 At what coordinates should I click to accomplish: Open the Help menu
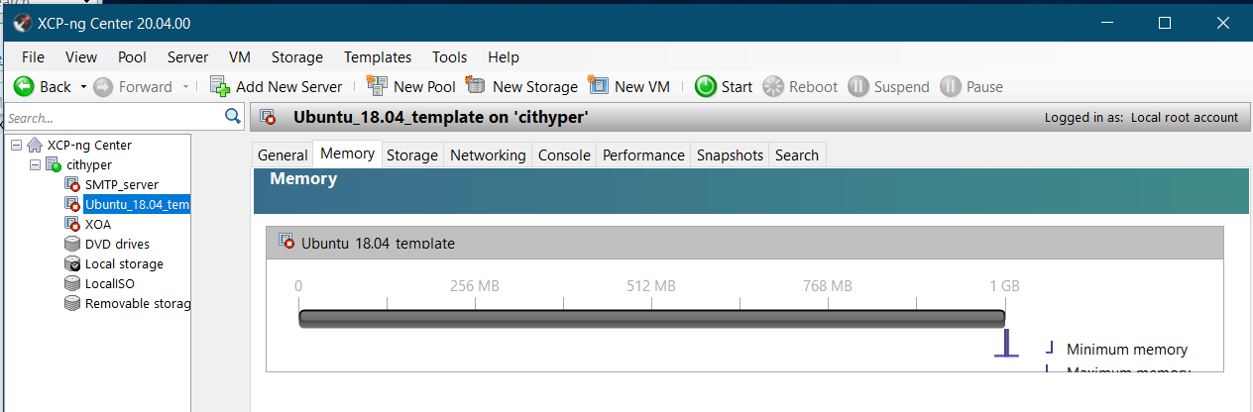504,57
